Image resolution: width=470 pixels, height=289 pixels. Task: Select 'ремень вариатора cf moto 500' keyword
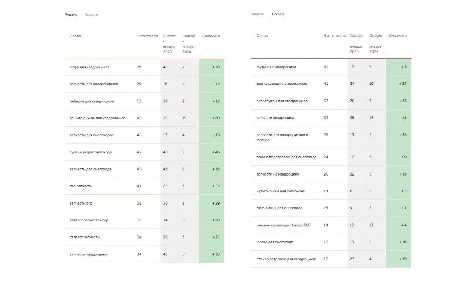pos(283,225)
